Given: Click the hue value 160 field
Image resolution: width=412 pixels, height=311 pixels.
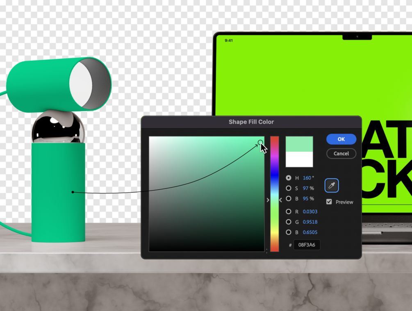Looking at the screenshot, I should tap(307, 178).
